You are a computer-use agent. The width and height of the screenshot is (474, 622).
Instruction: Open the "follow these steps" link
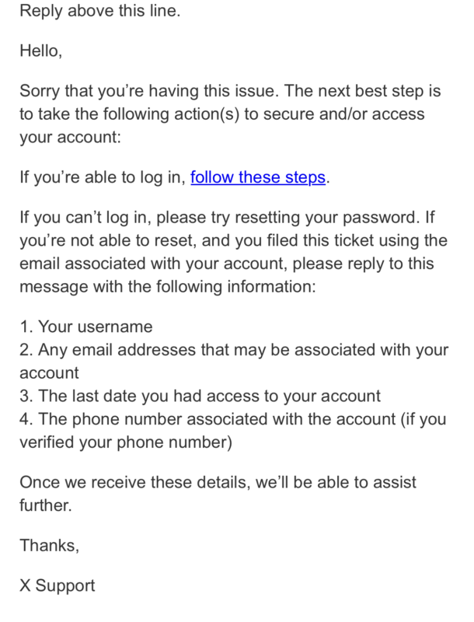258,176
